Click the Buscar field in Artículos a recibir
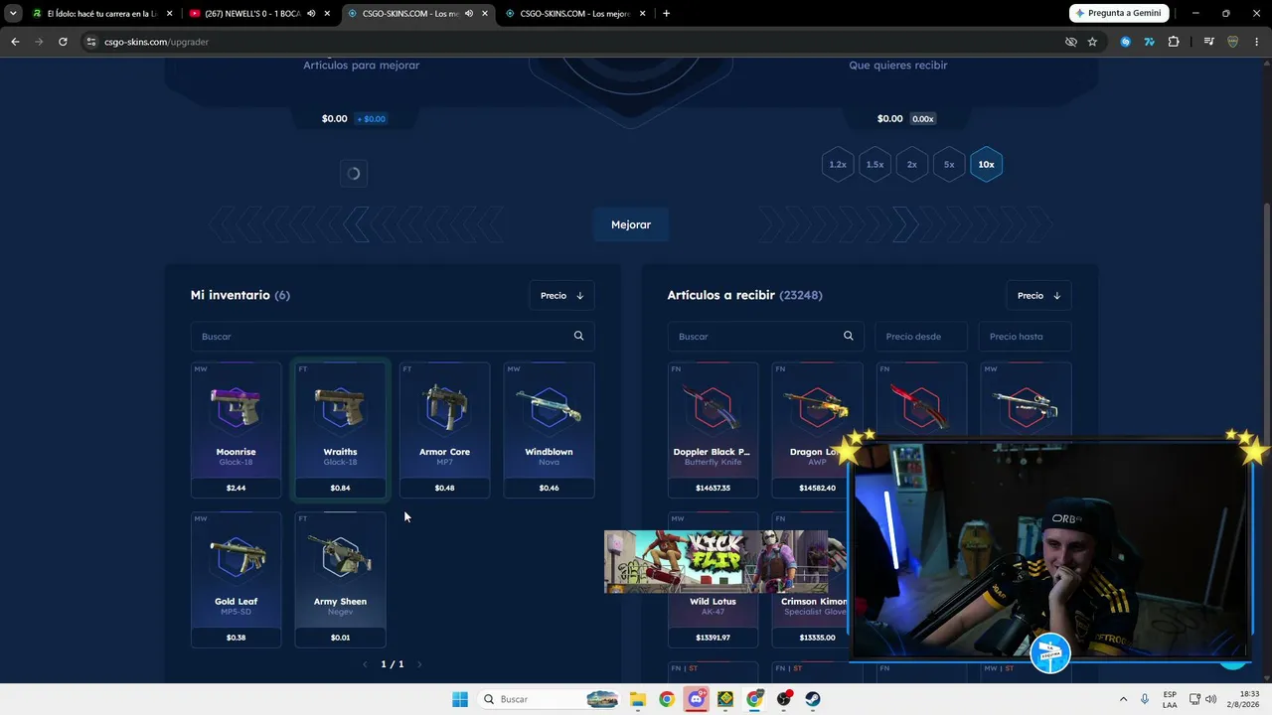 coord(765,337)
